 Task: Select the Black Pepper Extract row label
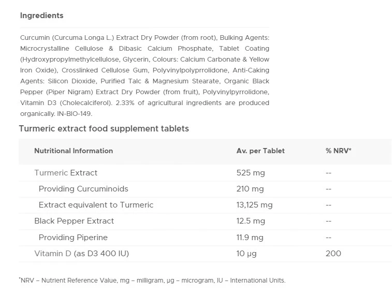(74, 221)
